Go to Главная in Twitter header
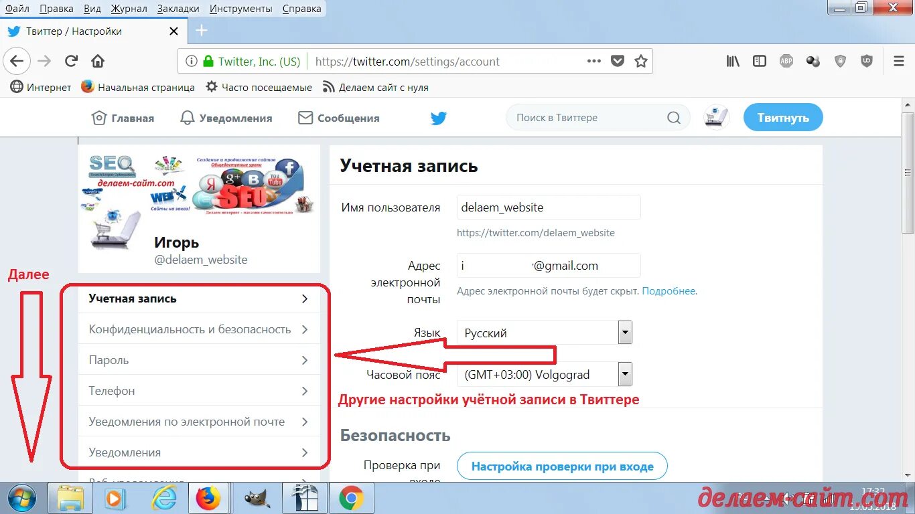915x514 pixels. coord(123,118)
